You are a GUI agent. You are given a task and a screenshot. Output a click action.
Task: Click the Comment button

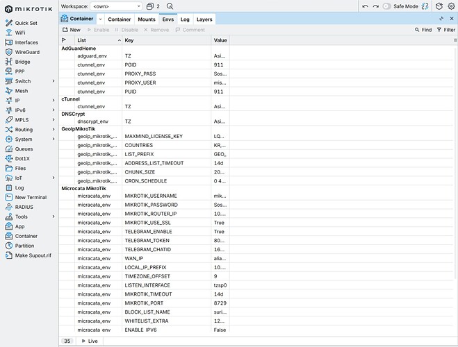point(190,30)
